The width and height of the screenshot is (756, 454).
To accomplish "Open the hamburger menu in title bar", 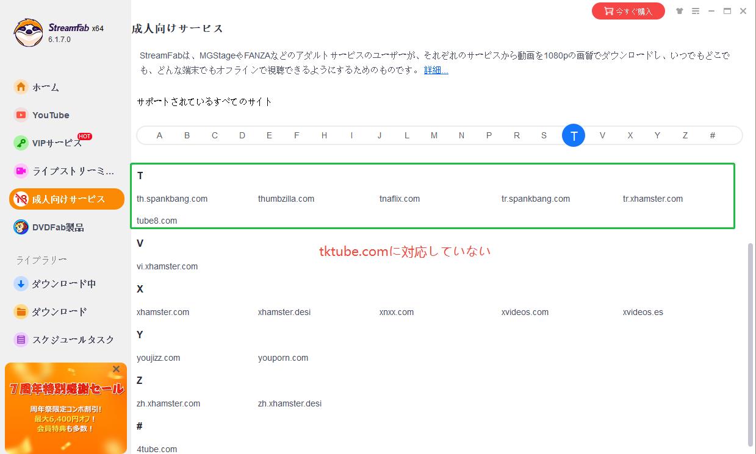I will coord(696,11).
